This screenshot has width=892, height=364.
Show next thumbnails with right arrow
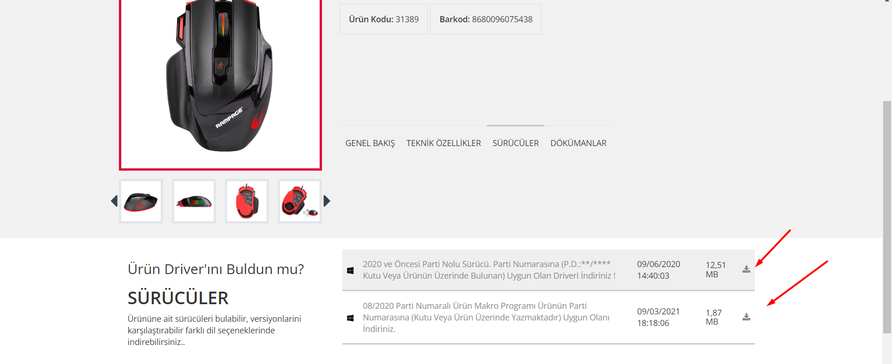pyautogui.click(x=327, y=201)
